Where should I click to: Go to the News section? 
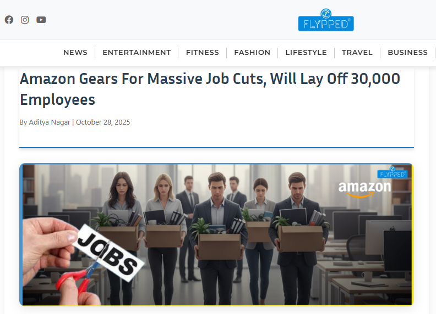click(x=75, y=53)
